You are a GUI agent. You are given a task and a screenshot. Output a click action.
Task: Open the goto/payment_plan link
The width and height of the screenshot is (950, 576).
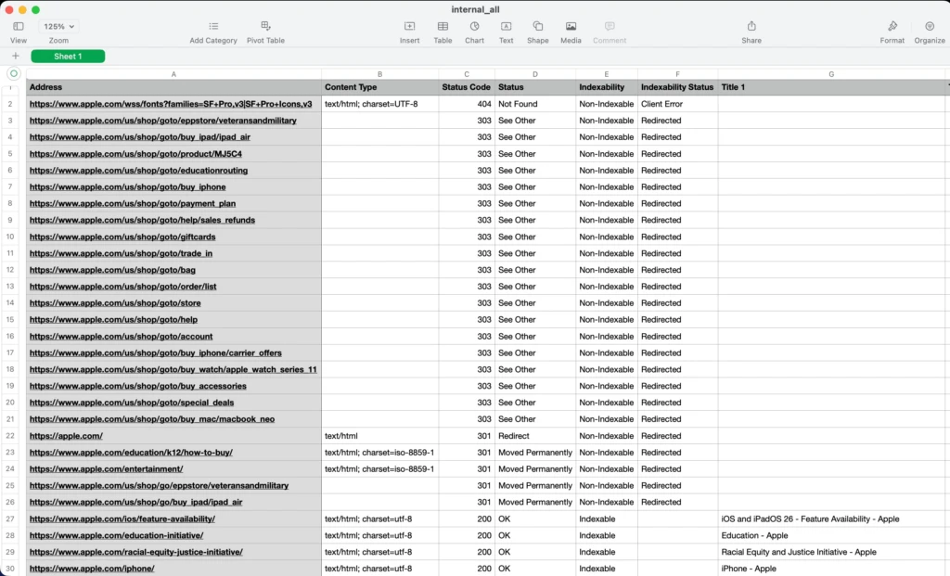click(x=133, y=203)
